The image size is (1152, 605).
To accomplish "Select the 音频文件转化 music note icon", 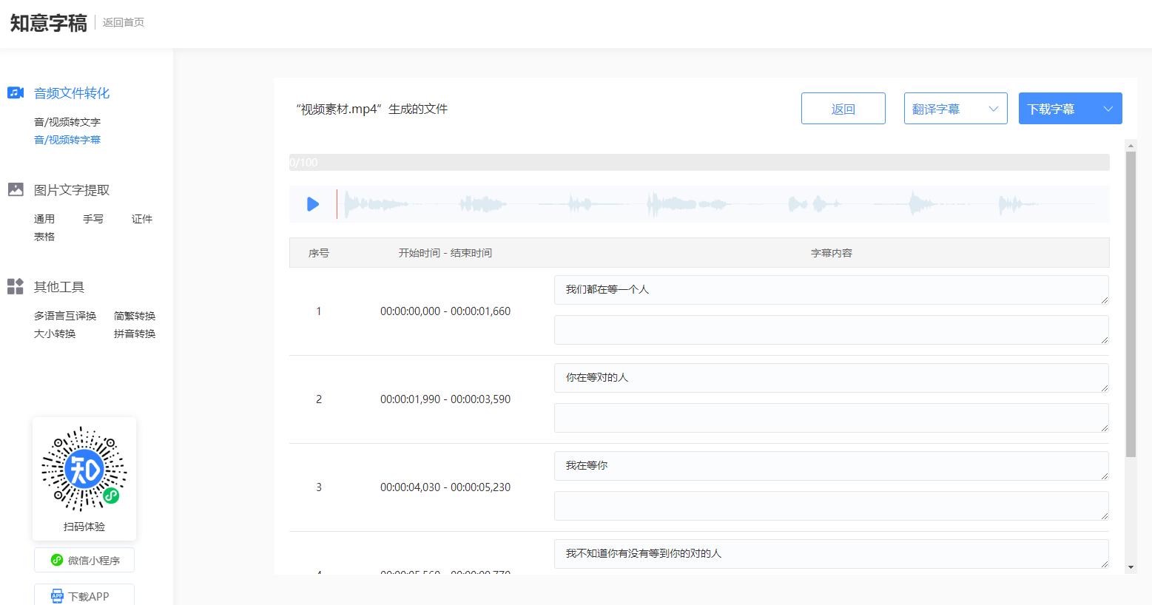I will coord(16,92).
